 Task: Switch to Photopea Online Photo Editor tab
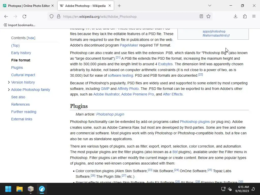coord(29,6)
